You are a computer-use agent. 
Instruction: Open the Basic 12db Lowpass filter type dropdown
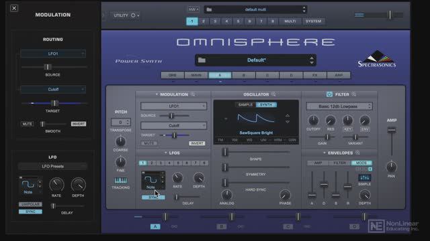pyautogui.click(x=339, y=106)
